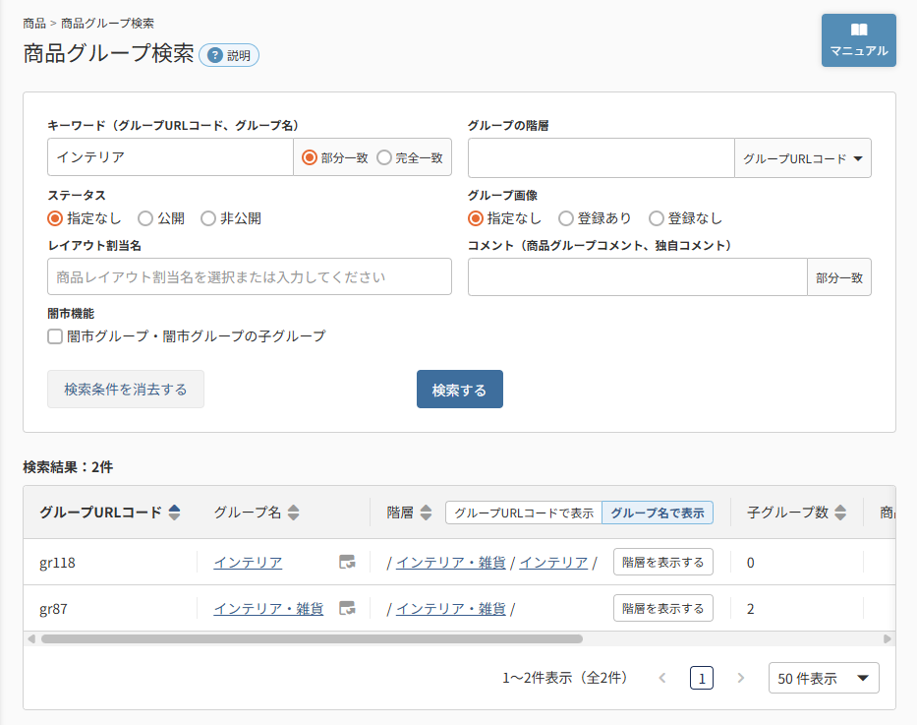Click the コメント text input field
This screenshot has width=917, height=725.
638,277
